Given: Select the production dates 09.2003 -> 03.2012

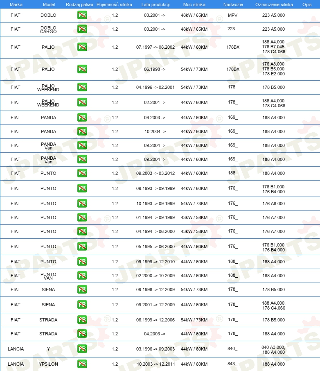Looking at the screenshot, I should coord(155,174).
